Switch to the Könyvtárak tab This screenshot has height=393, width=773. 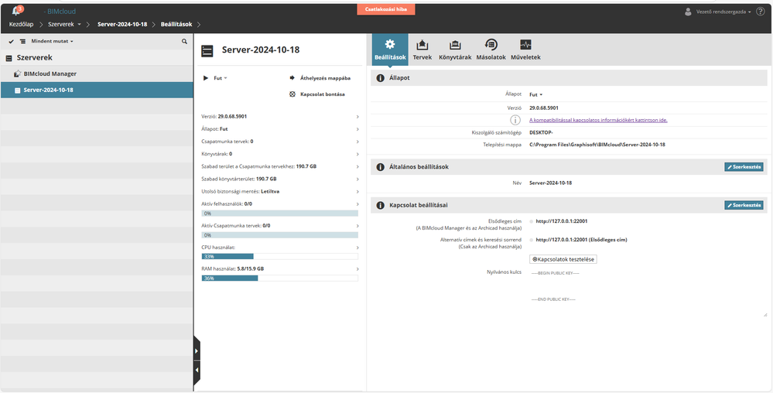(x=455, y=50)
